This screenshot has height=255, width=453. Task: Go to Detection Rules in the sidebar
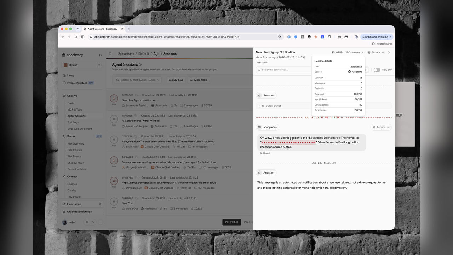[x=77, y=169]
